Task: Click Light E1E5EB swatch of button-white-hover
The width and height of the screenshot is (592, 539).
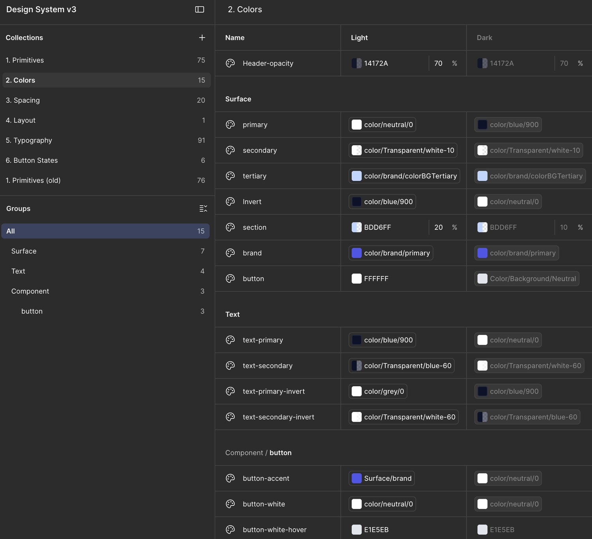Action: tap(356, 530)
